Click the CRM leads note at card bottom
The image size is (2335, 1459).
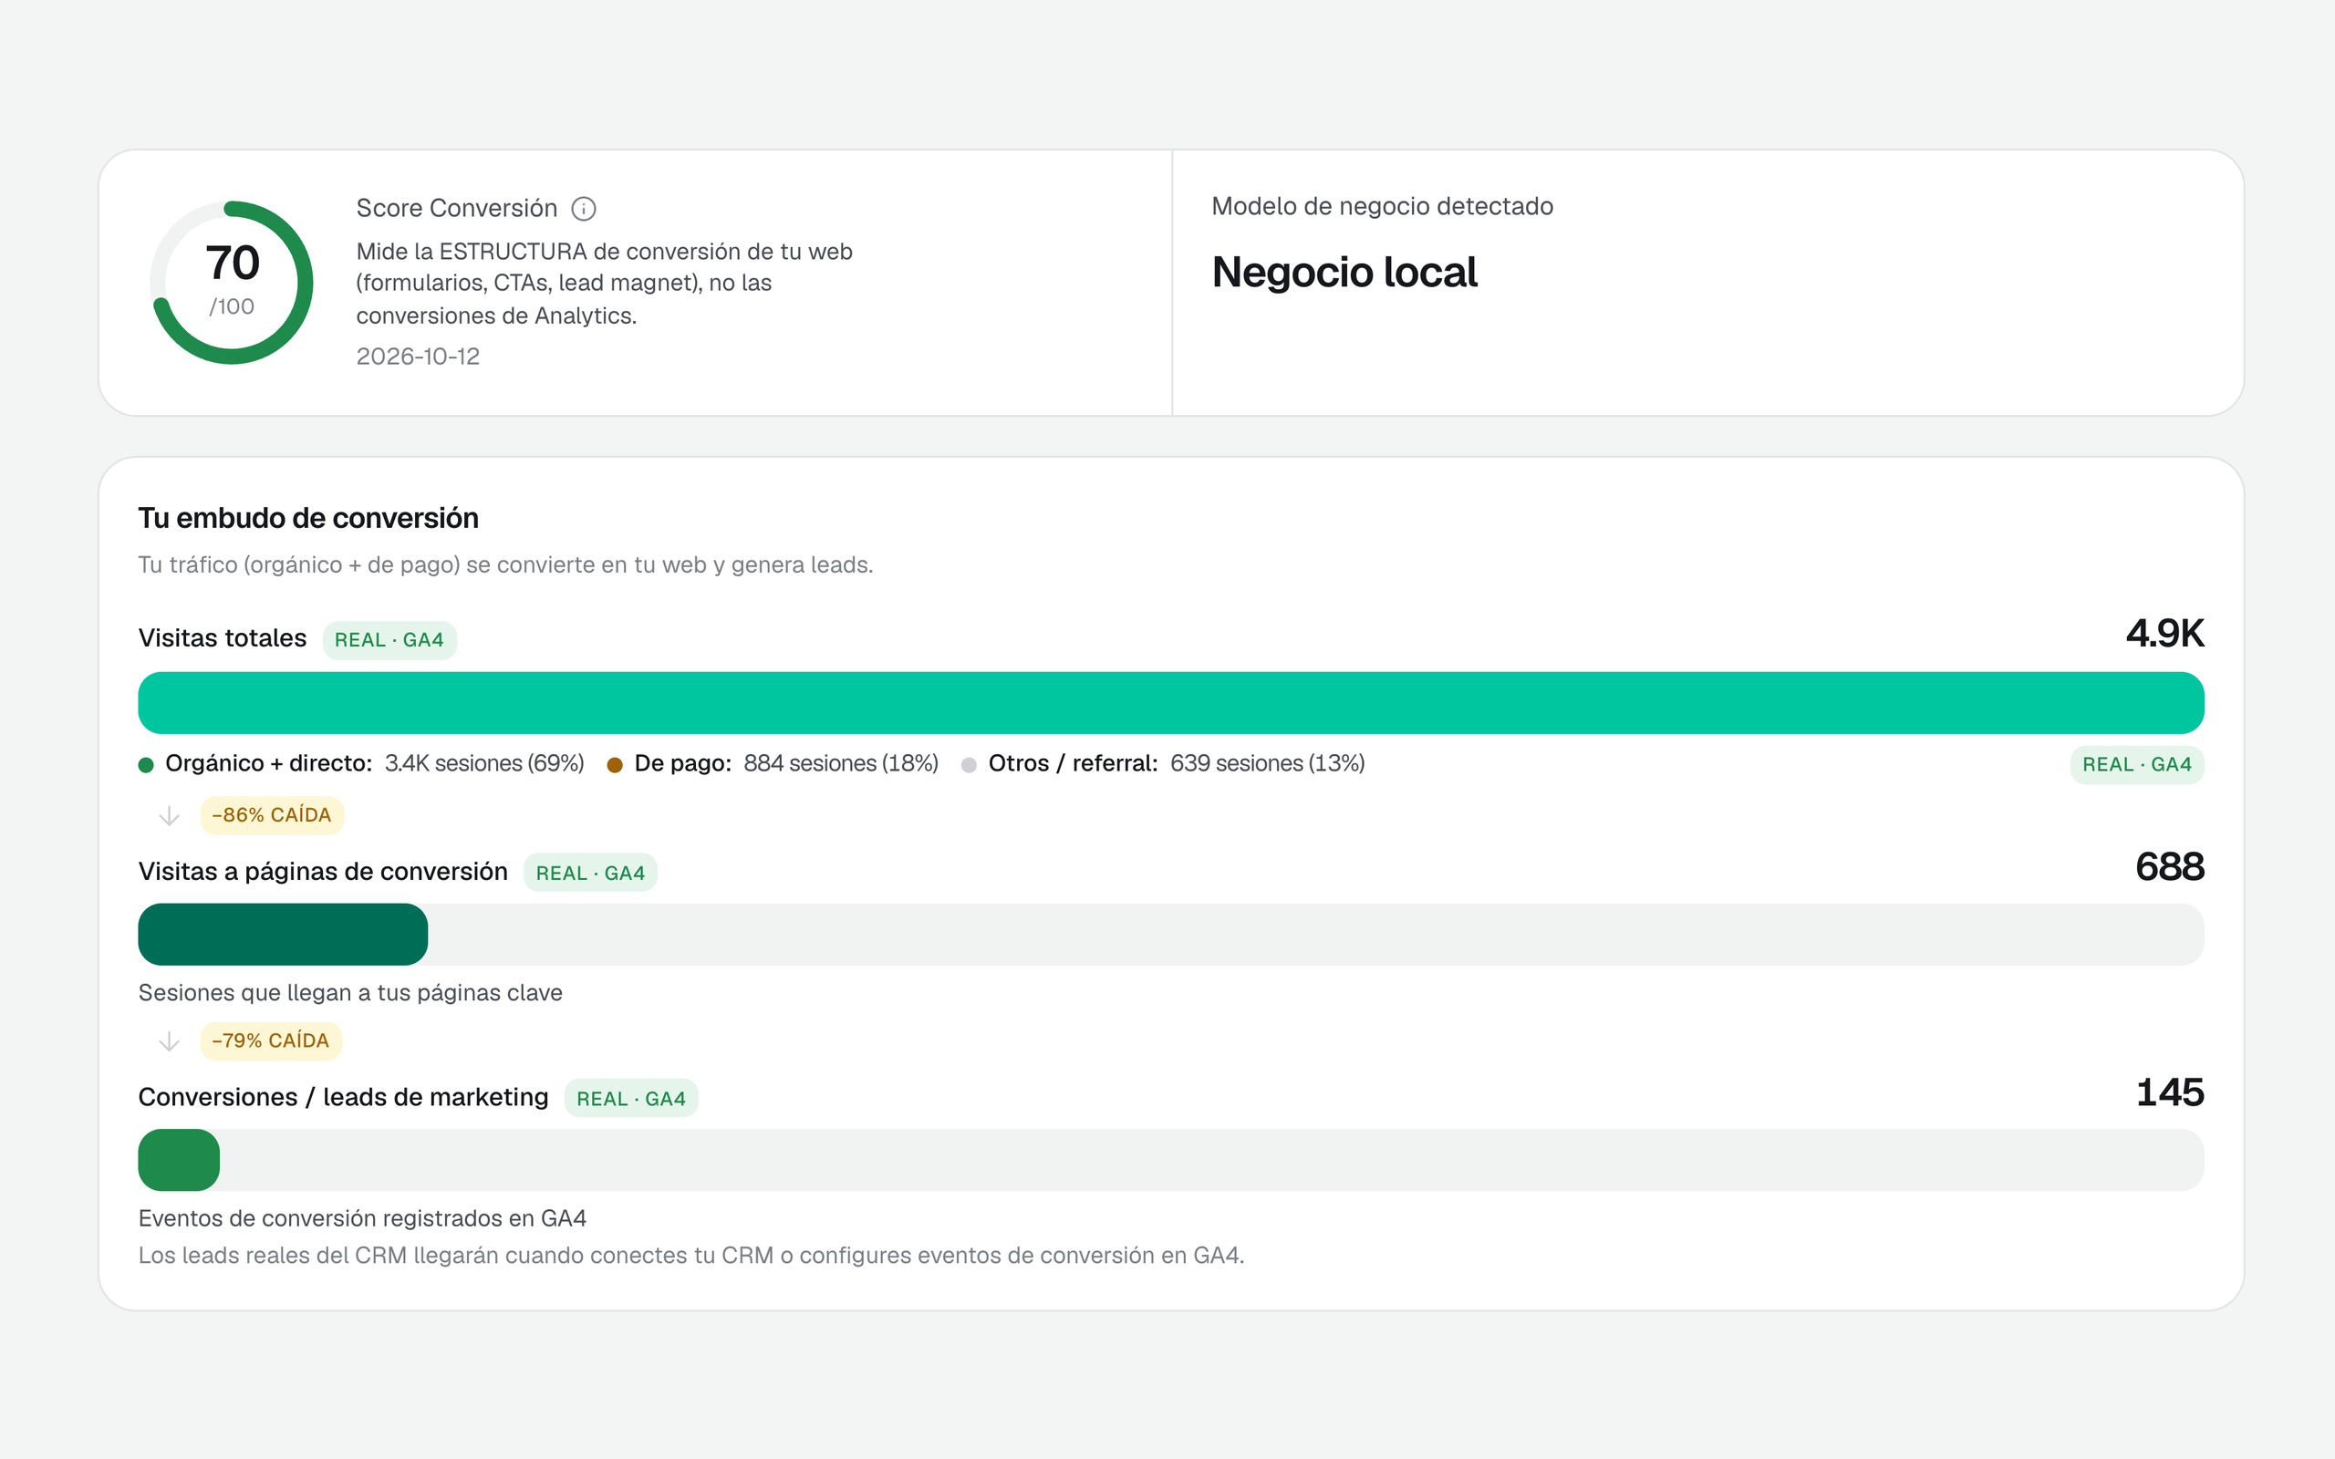point(690,1256)
